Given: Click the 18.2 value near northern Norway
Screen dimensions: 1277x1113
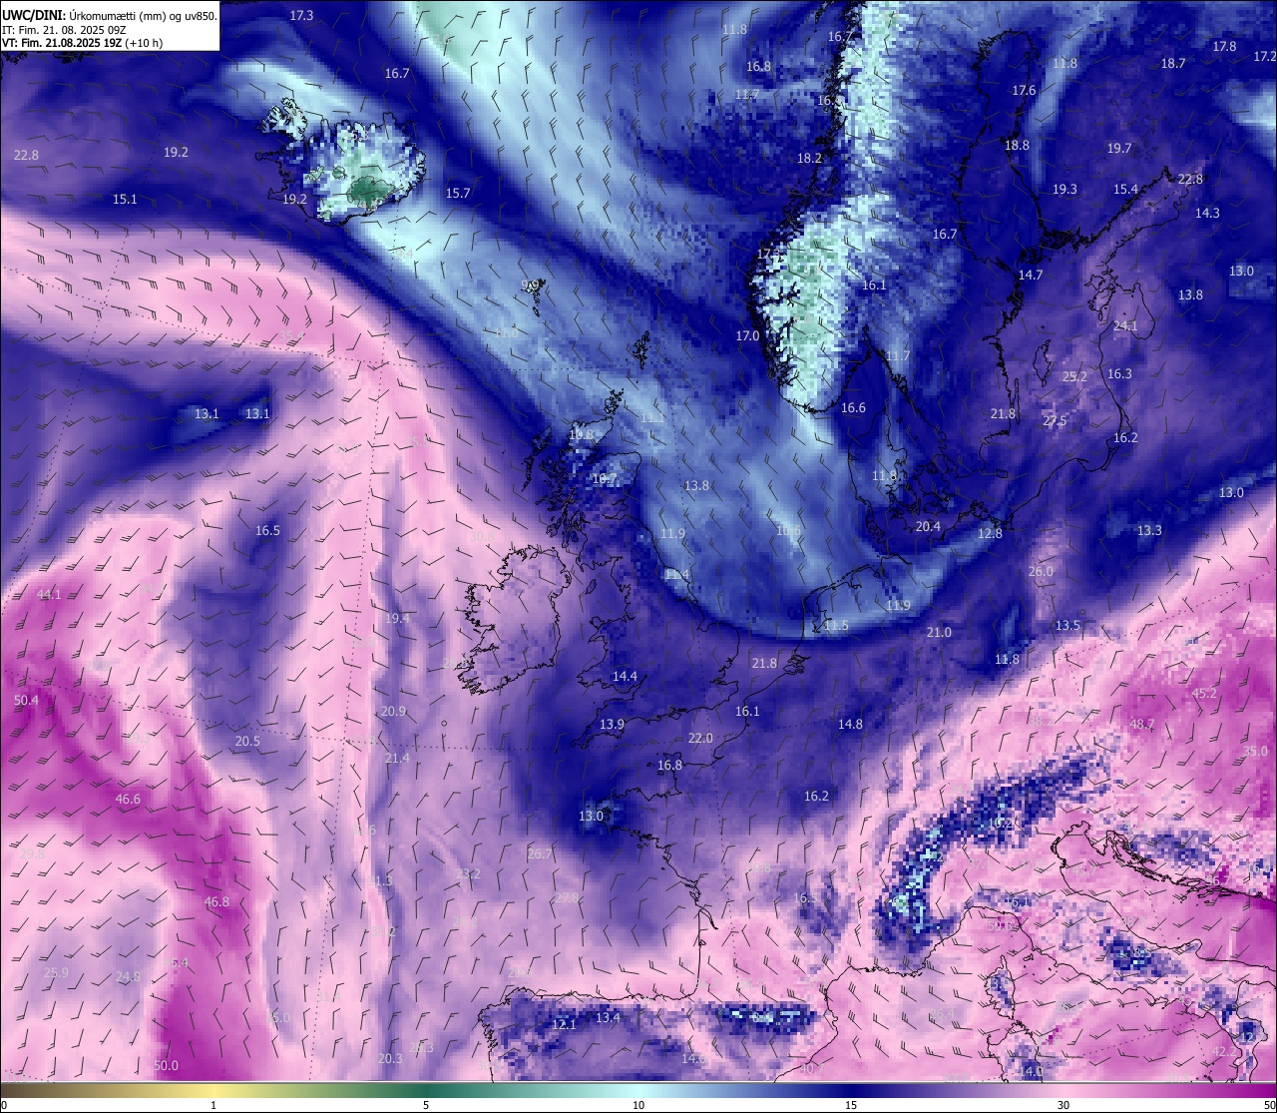Looking at the screenshot, I should pos(810,159).
